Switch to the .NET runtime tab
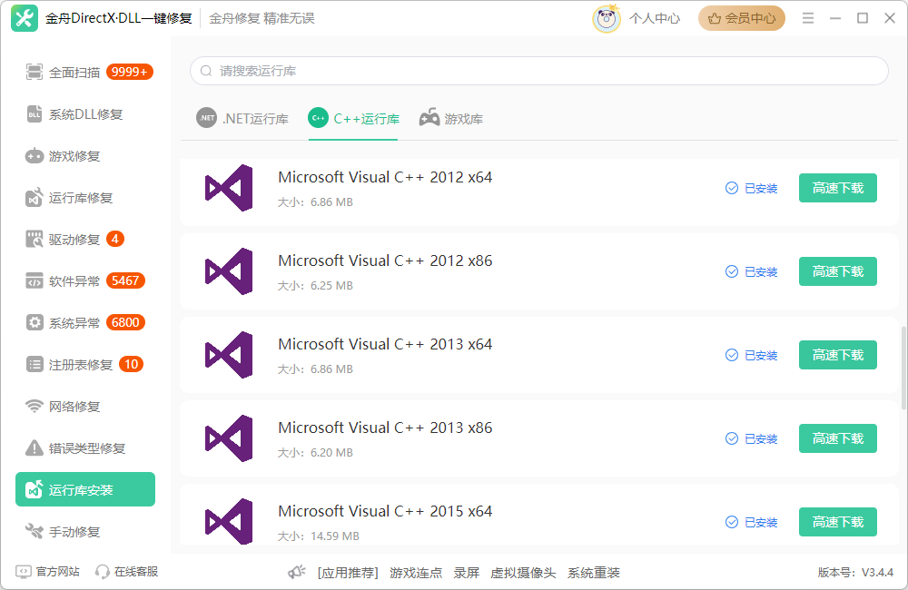908x590 pixels. [242, 119]
